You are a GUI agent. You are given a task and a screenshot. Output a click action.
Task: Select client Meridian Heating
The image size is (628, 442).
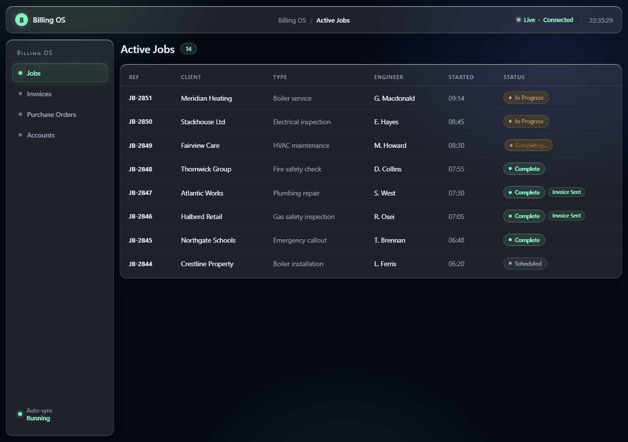pyautogui.click(x=207, y=98)
